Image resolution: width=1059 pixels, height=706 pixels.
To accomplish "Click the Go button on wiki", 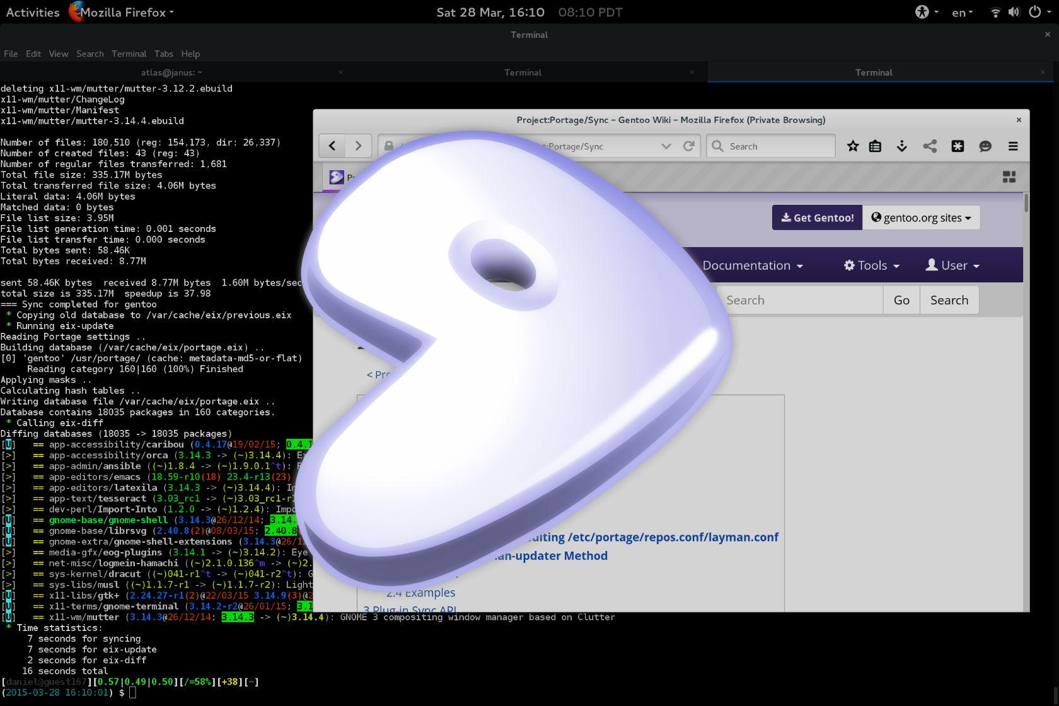I will click(x=901, y=300).
